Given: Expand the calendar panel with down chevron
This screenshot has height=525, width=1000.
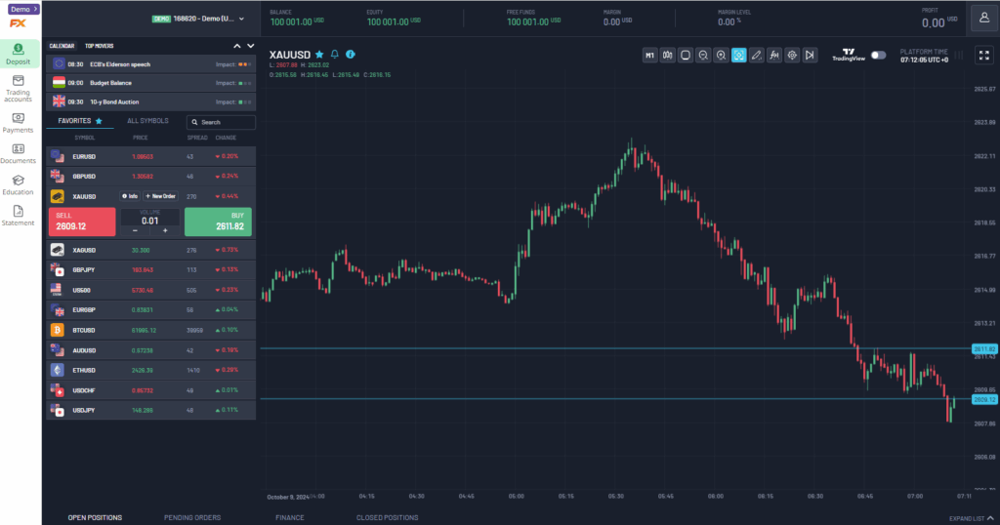Looking at the screenshot, I should point(250,46).
